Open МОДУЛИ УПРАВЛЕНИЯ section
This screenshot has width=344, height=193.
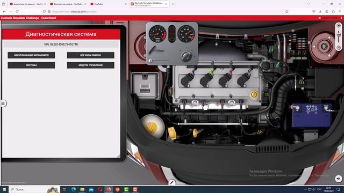(x=91, y=65)
